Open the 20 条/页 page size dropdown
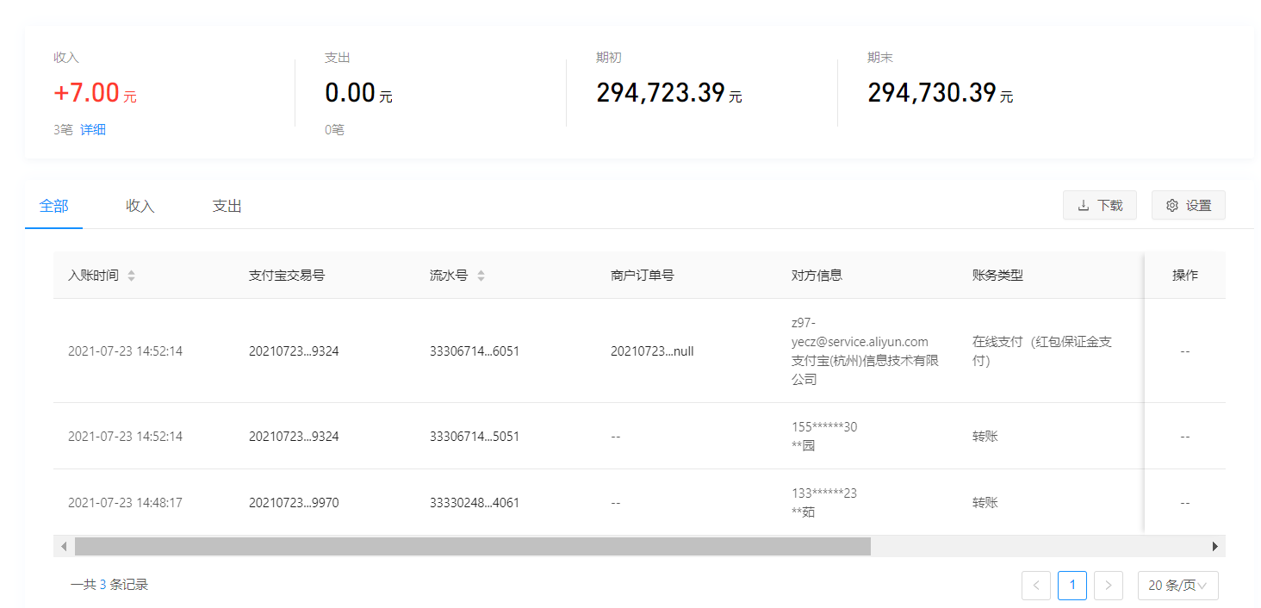This screenshot has height=608, width=1261. (1177, 586)
